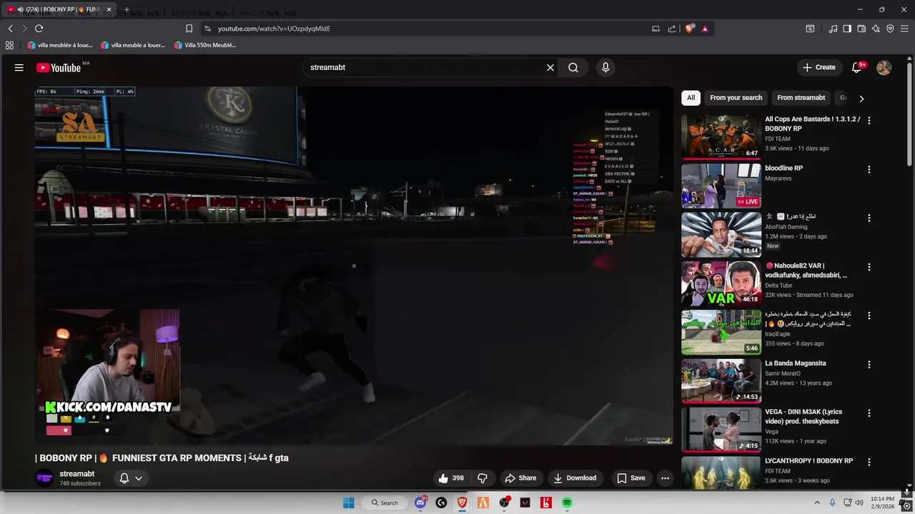
Task: Bookmark this page icon in address bar
Action: (x=189, y=29)
